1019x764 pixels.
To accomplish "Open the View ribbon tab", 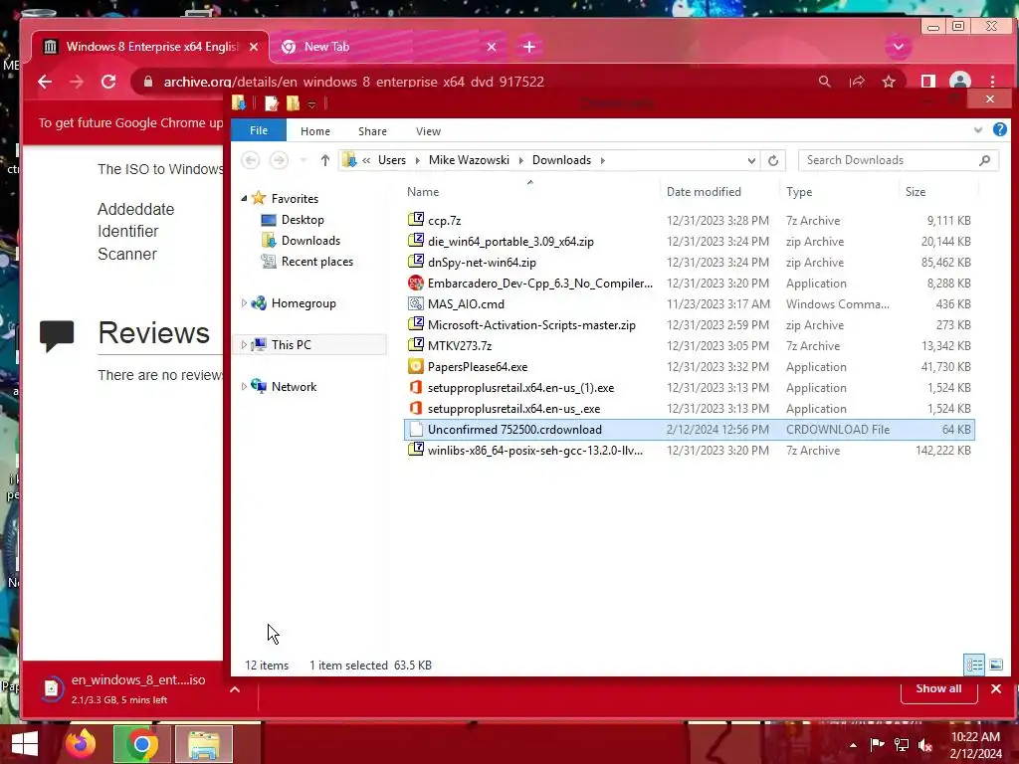I will pos(428,130).
